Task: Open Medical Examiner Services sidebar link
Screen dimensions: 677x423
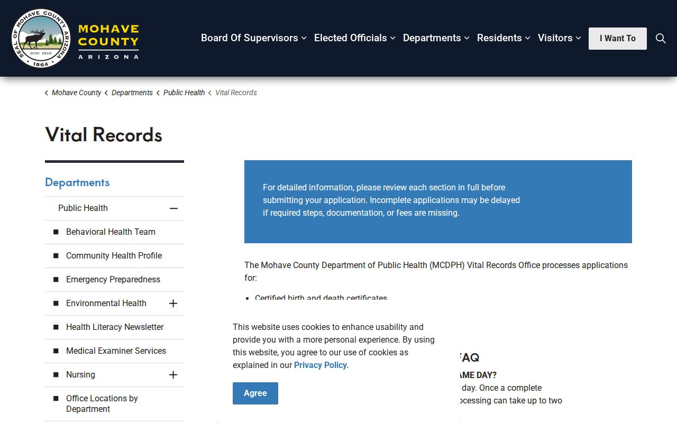Action: pos(116,351)
